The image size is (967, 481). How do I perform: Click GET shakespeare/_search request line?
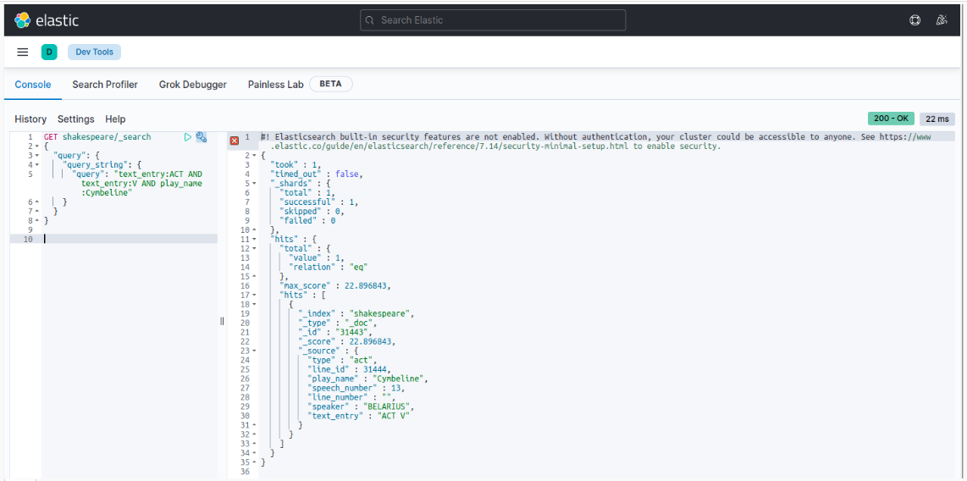[x=97, y=137]
